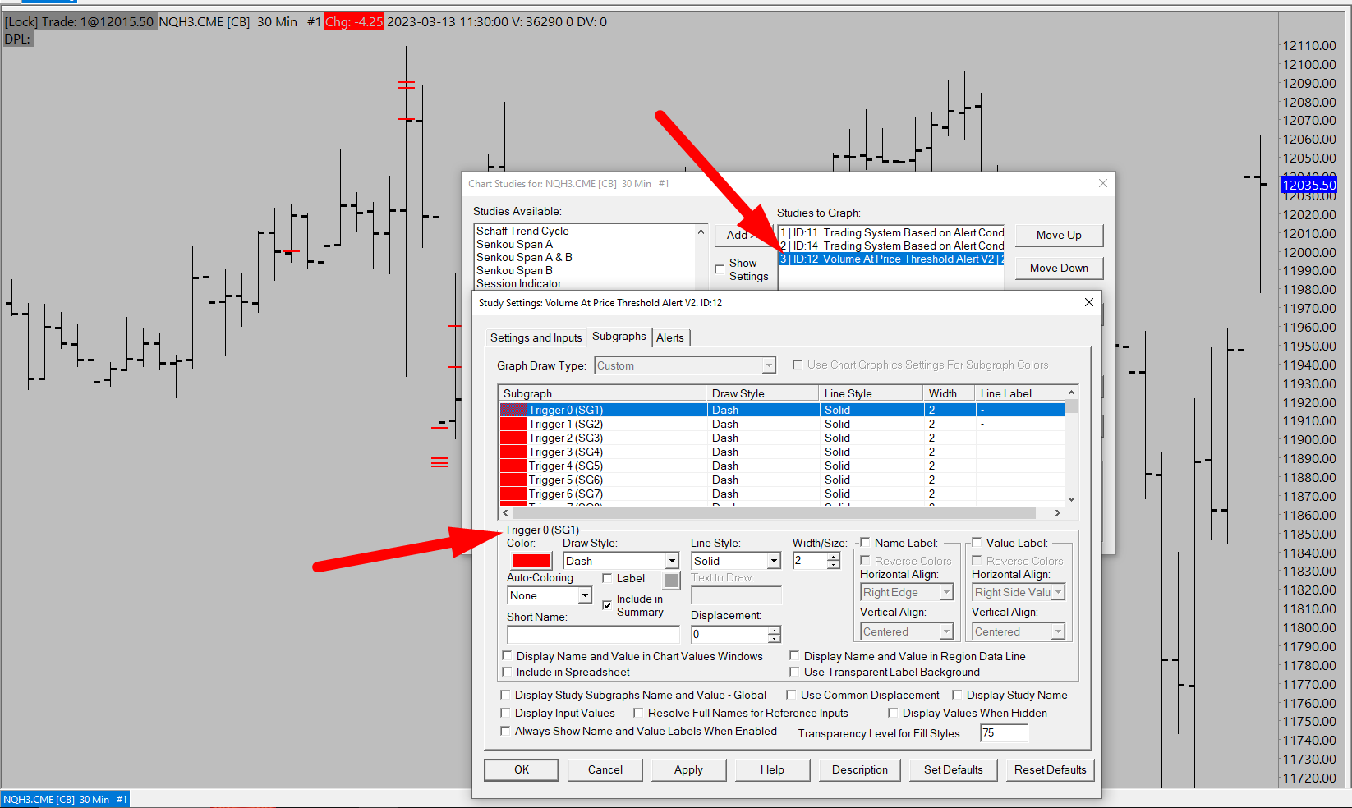The width and height of the screenshot is (1352, 808).
Task: Select the Trigger 5 (SG6) row
Action: (782, 480)
